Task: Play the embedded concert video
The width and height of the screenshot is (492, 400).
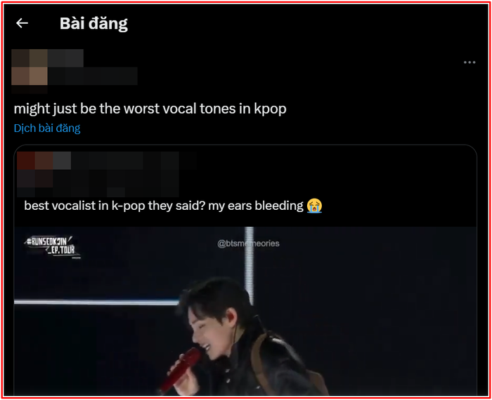Action: tap(245, 311)
